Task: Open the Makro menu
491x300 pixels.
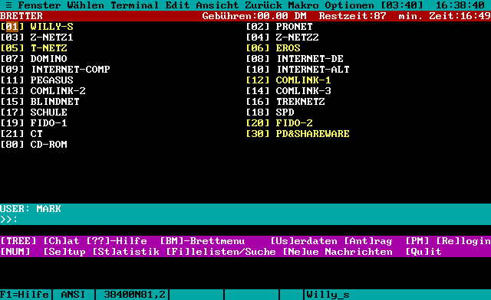Action: click(303, 5)
